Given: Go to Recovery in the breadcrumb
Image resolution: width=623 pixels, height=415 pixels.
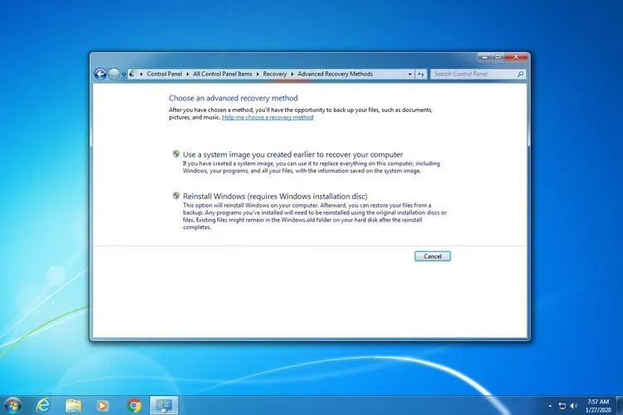Looking at the screenshot, I should pyautogui.click(x=275, y=74).
